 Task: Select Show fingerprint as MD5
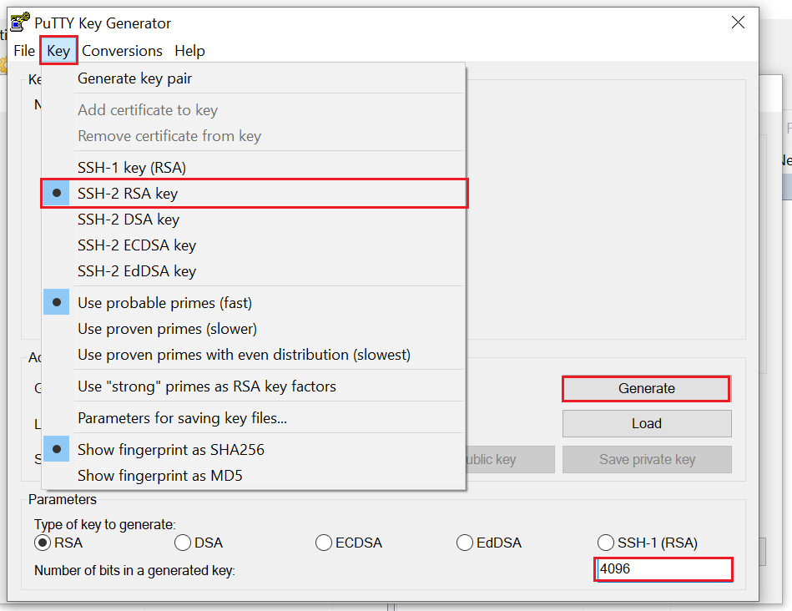254,475
